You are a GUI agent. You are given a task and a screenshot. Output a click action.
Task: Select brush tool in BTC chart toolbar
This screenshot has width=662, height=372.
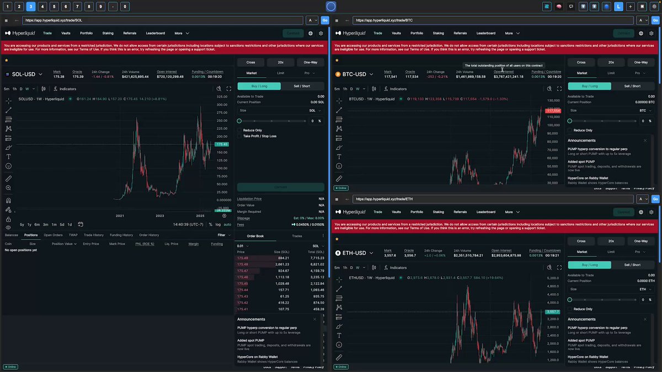point(339,147)
